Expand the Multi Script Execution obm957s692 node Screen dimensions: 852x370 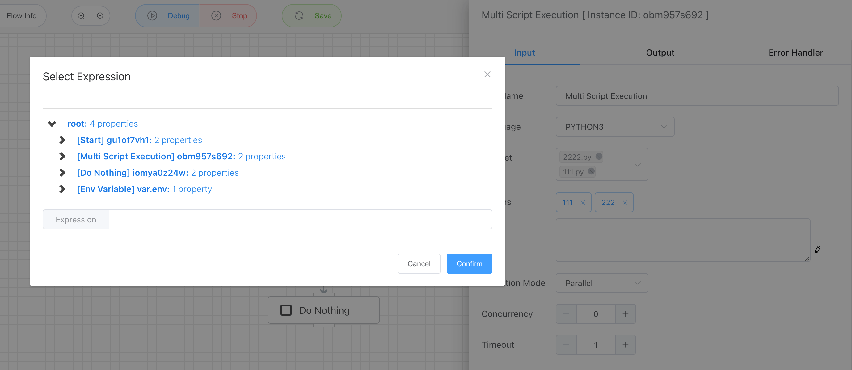[62, 156]
